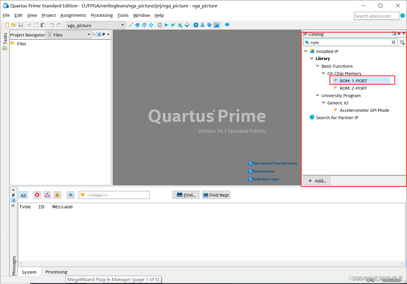Open the hierarchy netlist viewer toolbar icon
The height and width of the screenshot is (284, 407).
(x=203, y=25)
